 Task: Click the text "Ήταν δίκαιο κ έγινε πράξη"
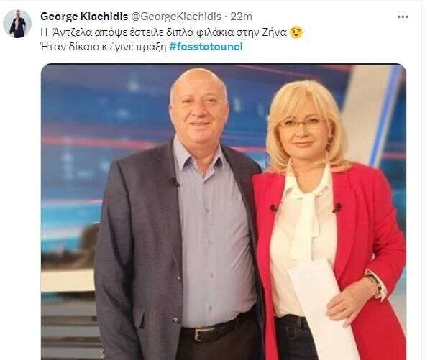pos(104,47)
